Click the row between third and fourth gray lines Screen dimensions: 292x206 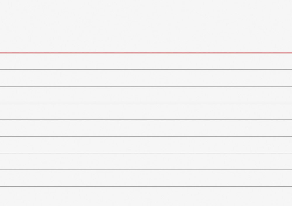click(146, 111)
